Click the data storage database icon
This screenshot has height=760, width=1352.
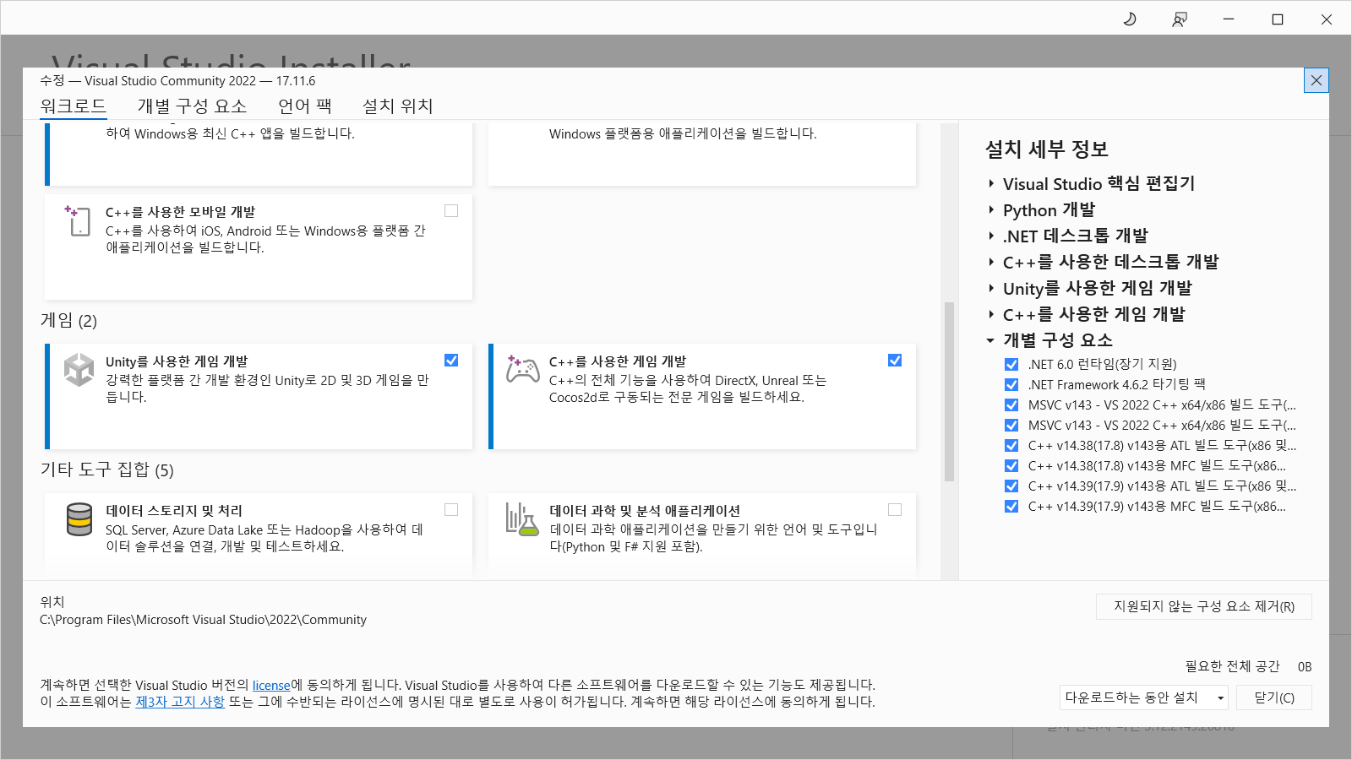coord(79,519)
